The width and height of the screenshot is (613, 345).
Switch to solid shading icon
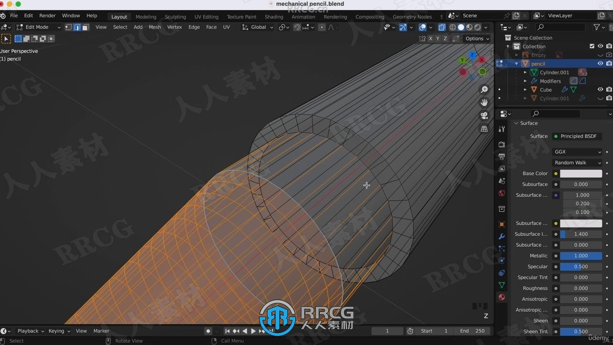[x=461, y=27]
